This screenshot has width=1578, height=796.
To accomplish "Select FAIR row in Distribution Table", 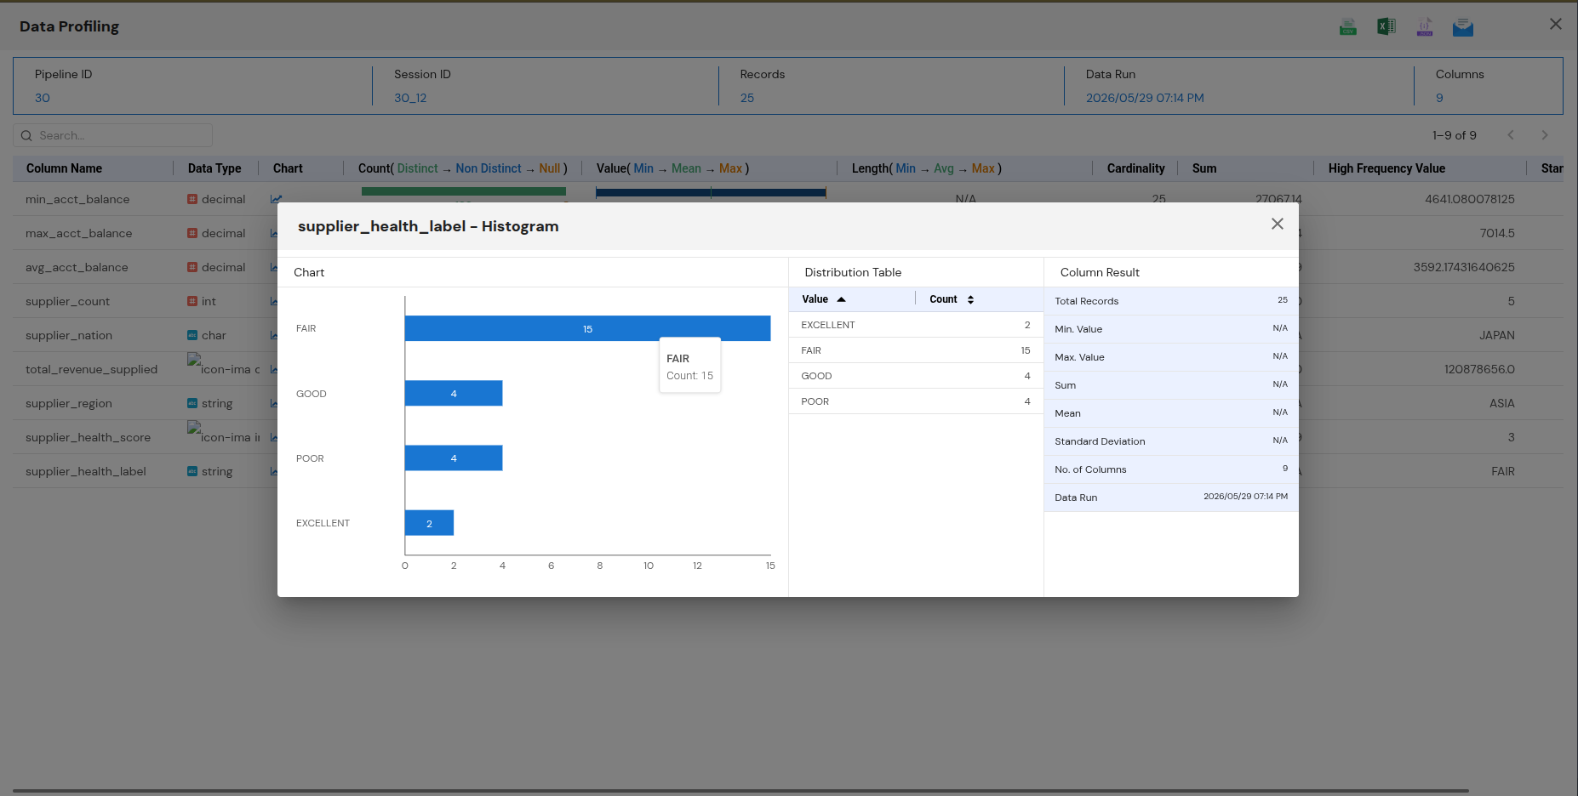I will [x=916, y=350].
